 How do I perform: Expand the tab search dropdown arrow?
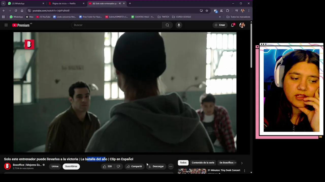(x=3, y=4)
